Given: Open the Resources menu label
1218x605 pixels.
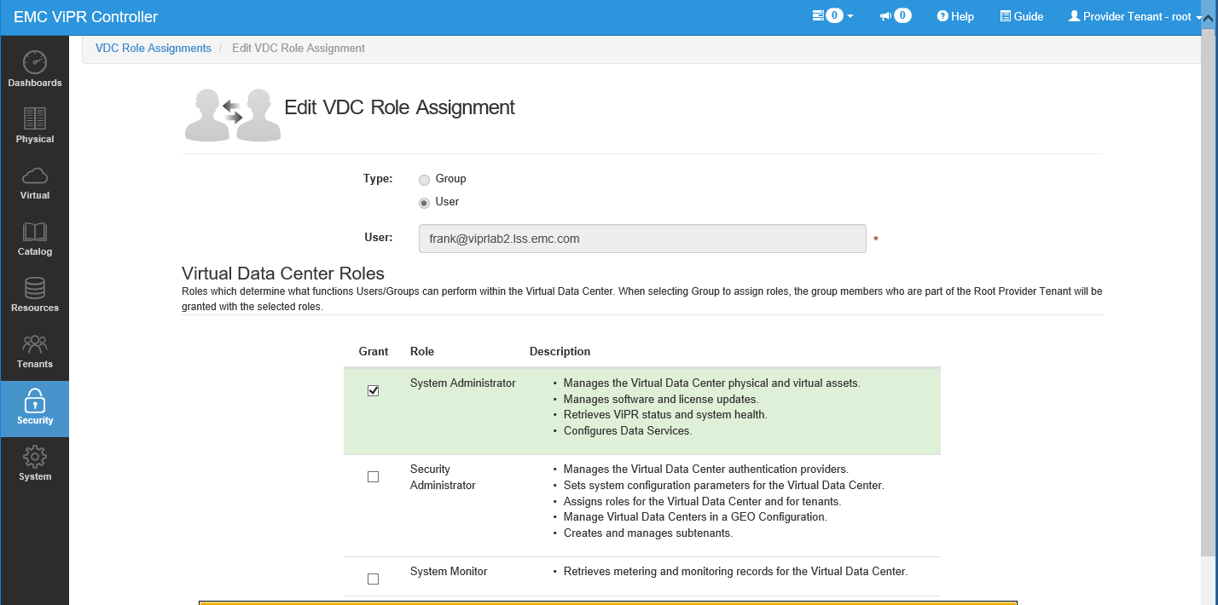Looking at the screenshot, I should tap(35, 308).
